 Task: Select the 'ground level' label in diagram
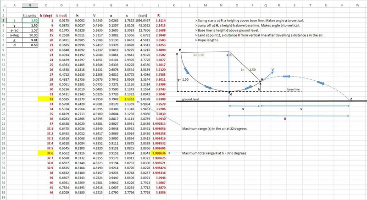pos(190,99)
